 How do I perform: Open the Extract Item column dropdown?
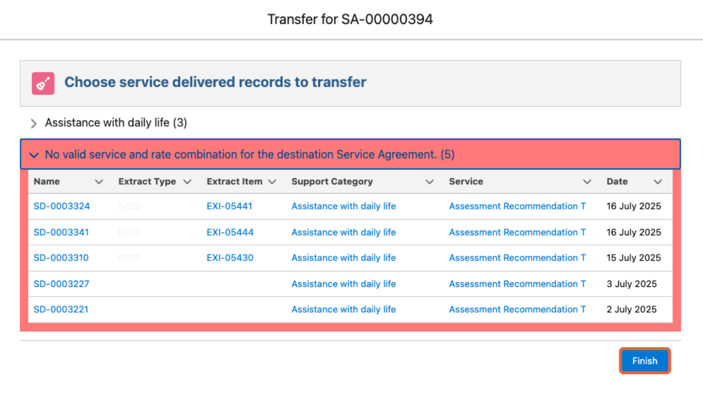pyautogui.click(x=272, y=181)
